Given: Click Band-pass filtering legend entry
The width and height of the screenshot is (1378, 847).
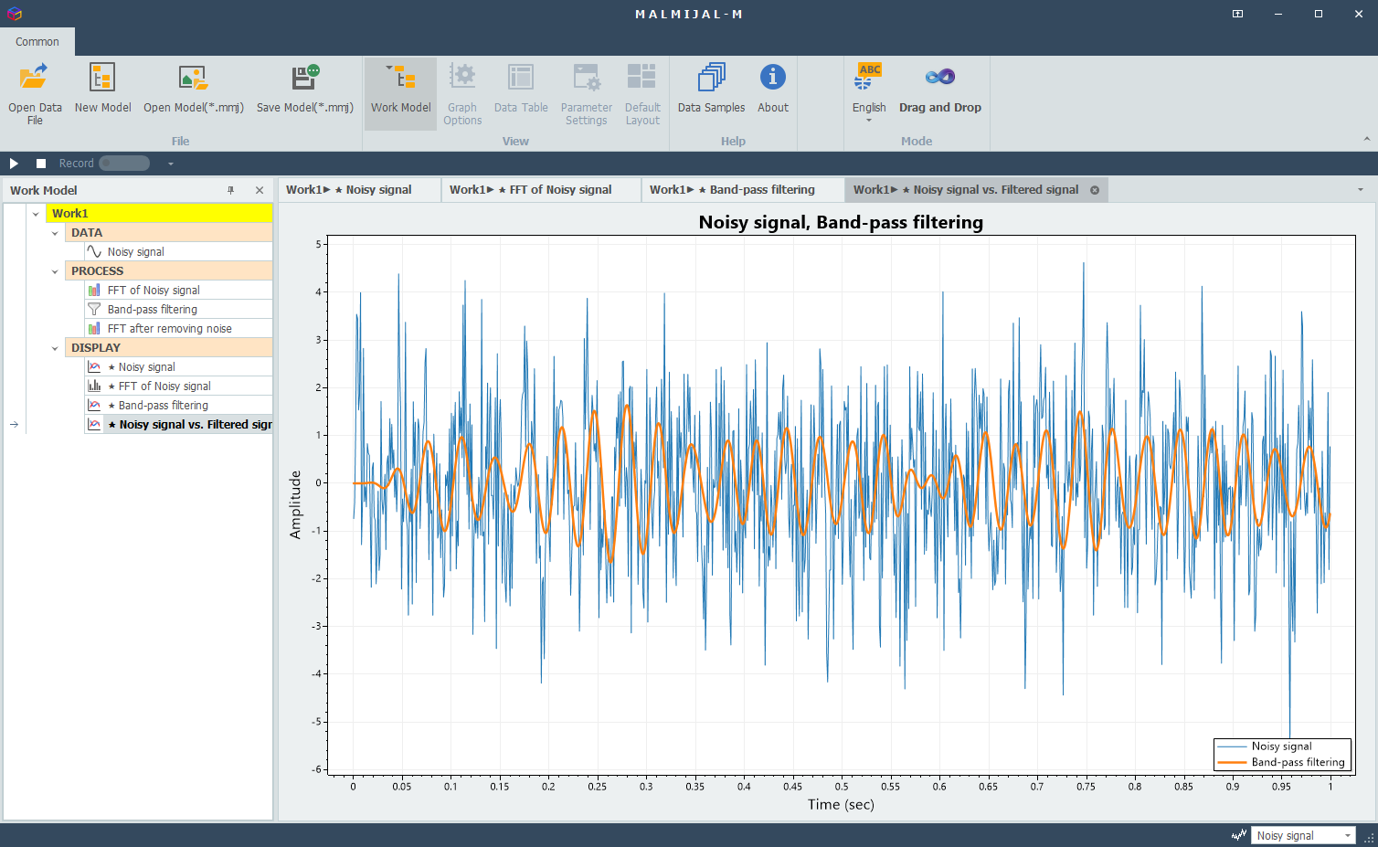Looking at the screenshot, I should [x=1281, y=762].
